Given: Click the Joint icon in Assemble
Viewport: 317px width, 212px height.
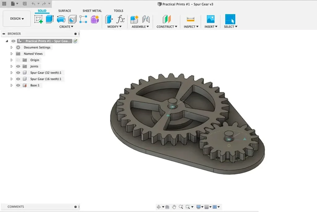Looking at the screenshot, I should coord(146,19).
